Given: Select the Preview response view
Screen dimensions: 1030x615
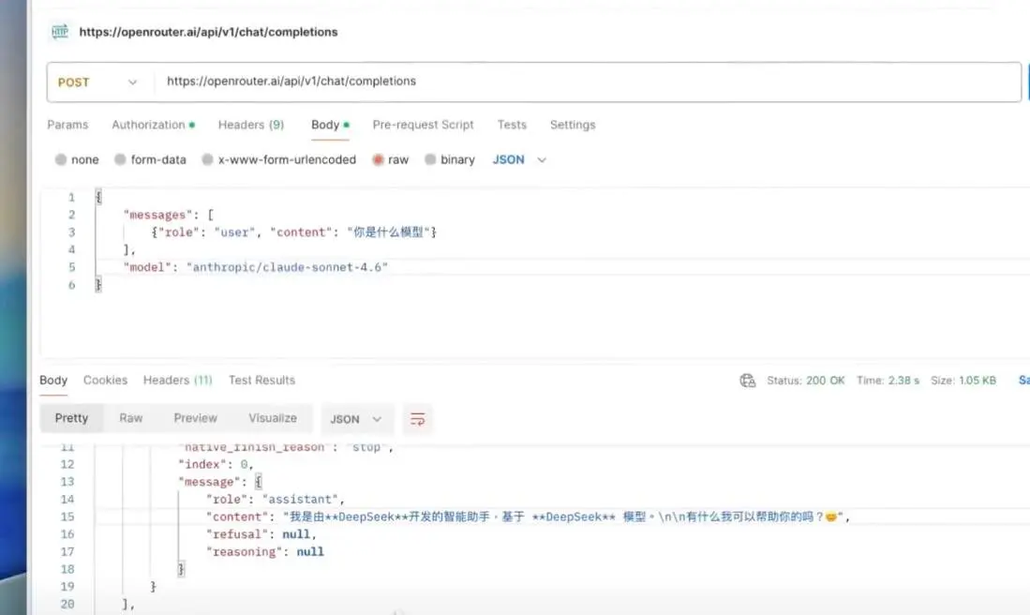Looking at the screenshot, I should (195, 418).
